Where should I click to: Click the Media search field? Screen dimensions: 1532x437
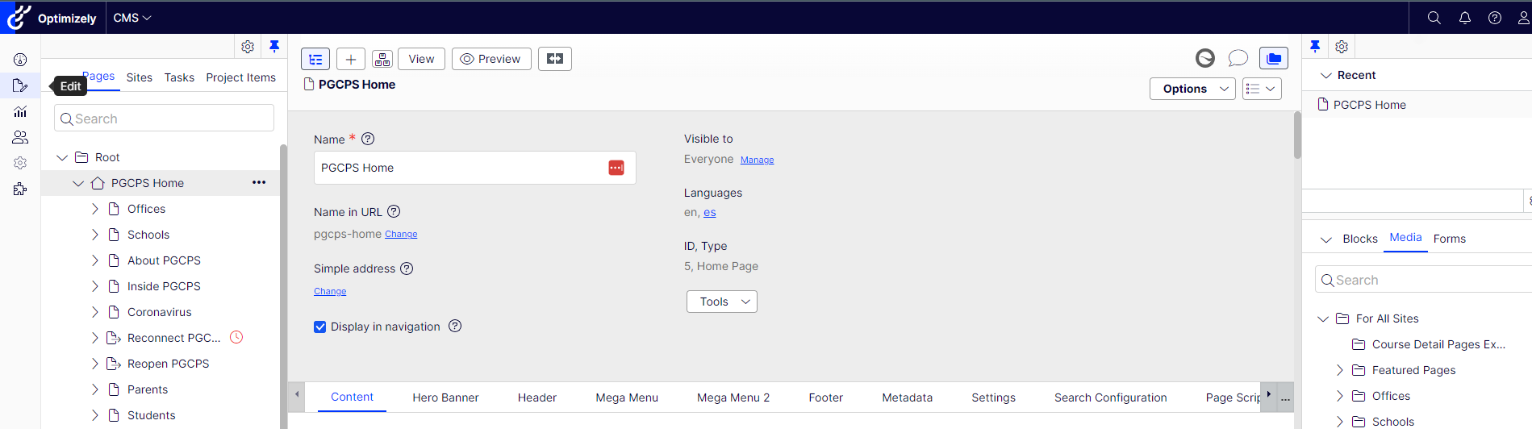pyautogui.click(x=1424, y=280)
